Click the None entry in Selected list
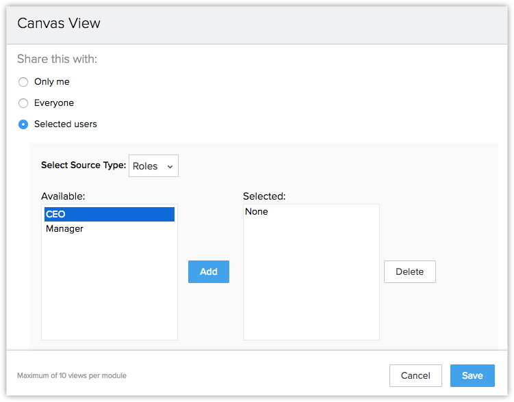The width and height of the screenshot is (514, 402). (x=257, y=211)
